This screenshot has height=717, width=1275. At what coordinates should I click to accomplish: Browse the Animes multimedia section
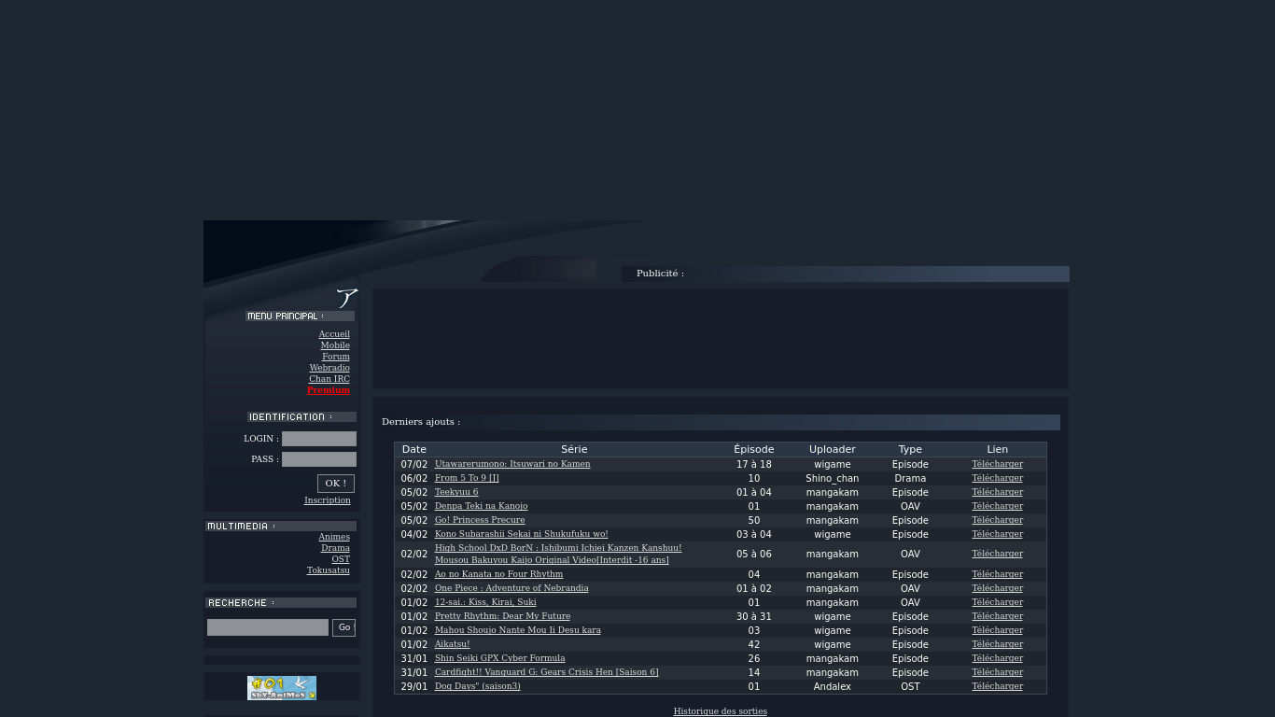[334, 537]
